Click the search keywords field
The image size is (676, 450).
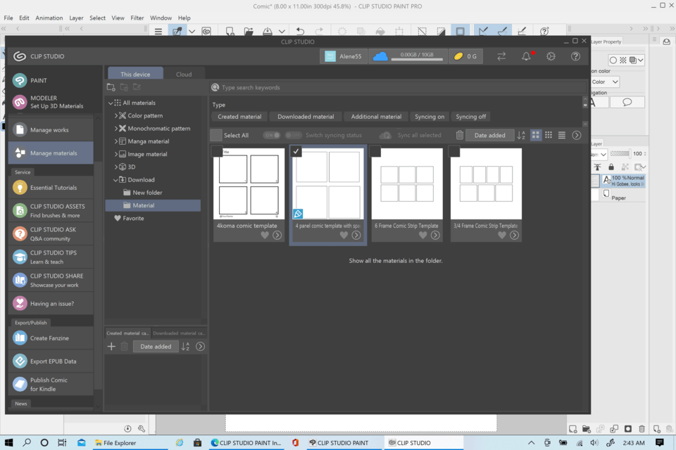(x=399, y=87)
